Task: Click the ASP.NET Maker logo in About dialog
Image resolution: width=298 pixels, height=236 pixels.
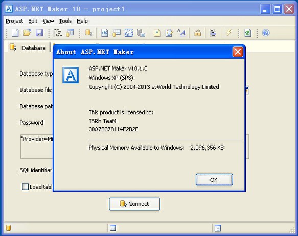Action: pos(71,75)
